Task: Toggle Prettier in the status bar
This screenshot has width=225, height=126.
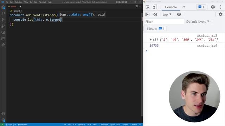Action: tap(134, 125)
